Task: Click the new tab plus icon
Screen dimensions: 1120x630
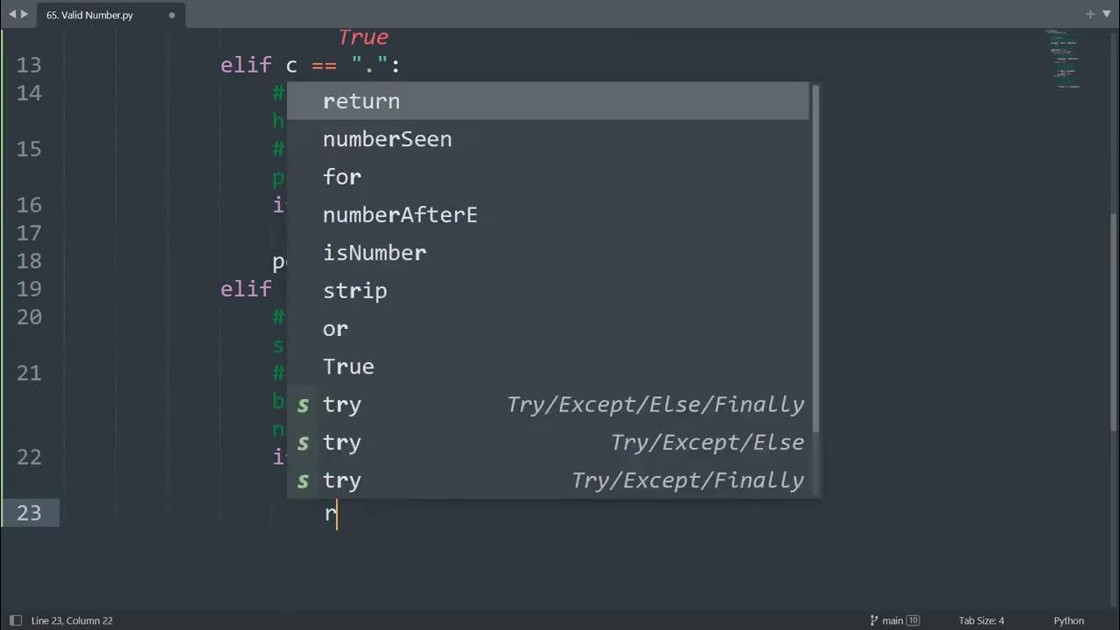Action: [x=1090, y=14]
